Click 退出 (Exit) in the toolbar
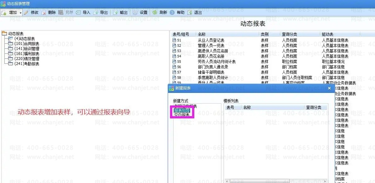The height and width of the screenshot is (183, 375). pyautogui.click(x=190, y=13)
